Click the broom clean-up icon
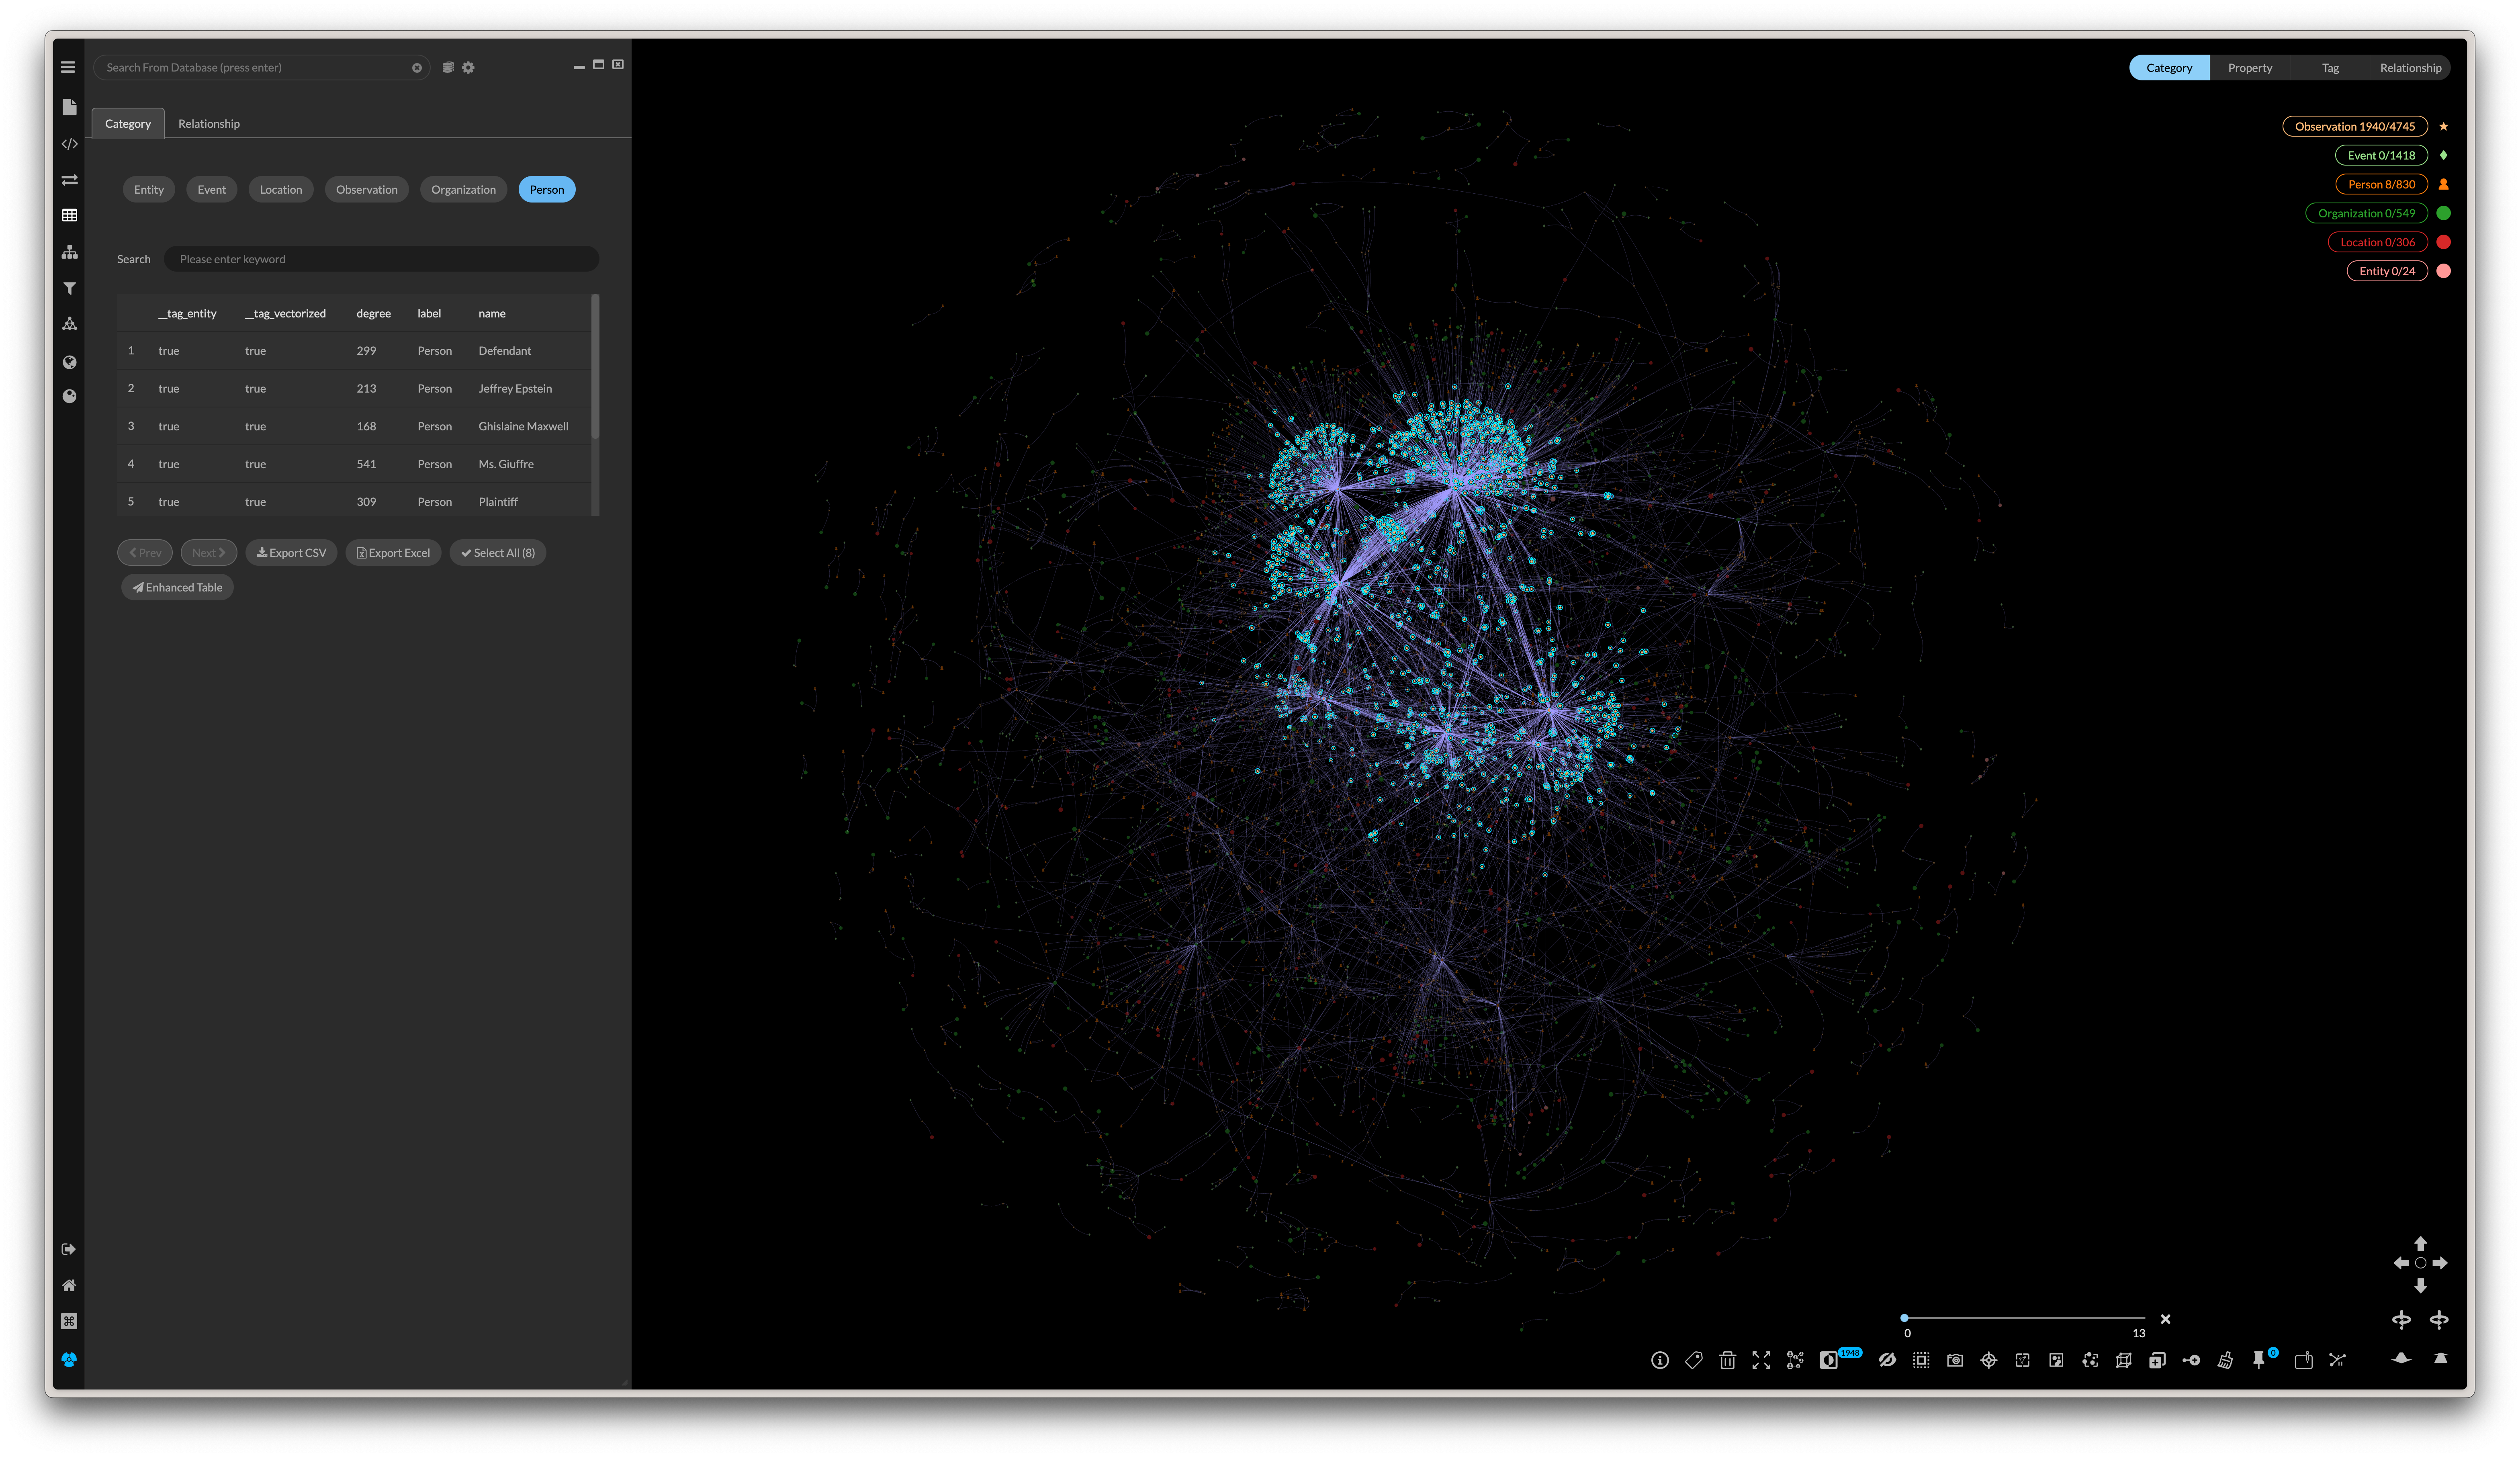 (x=2225, y=1360)
